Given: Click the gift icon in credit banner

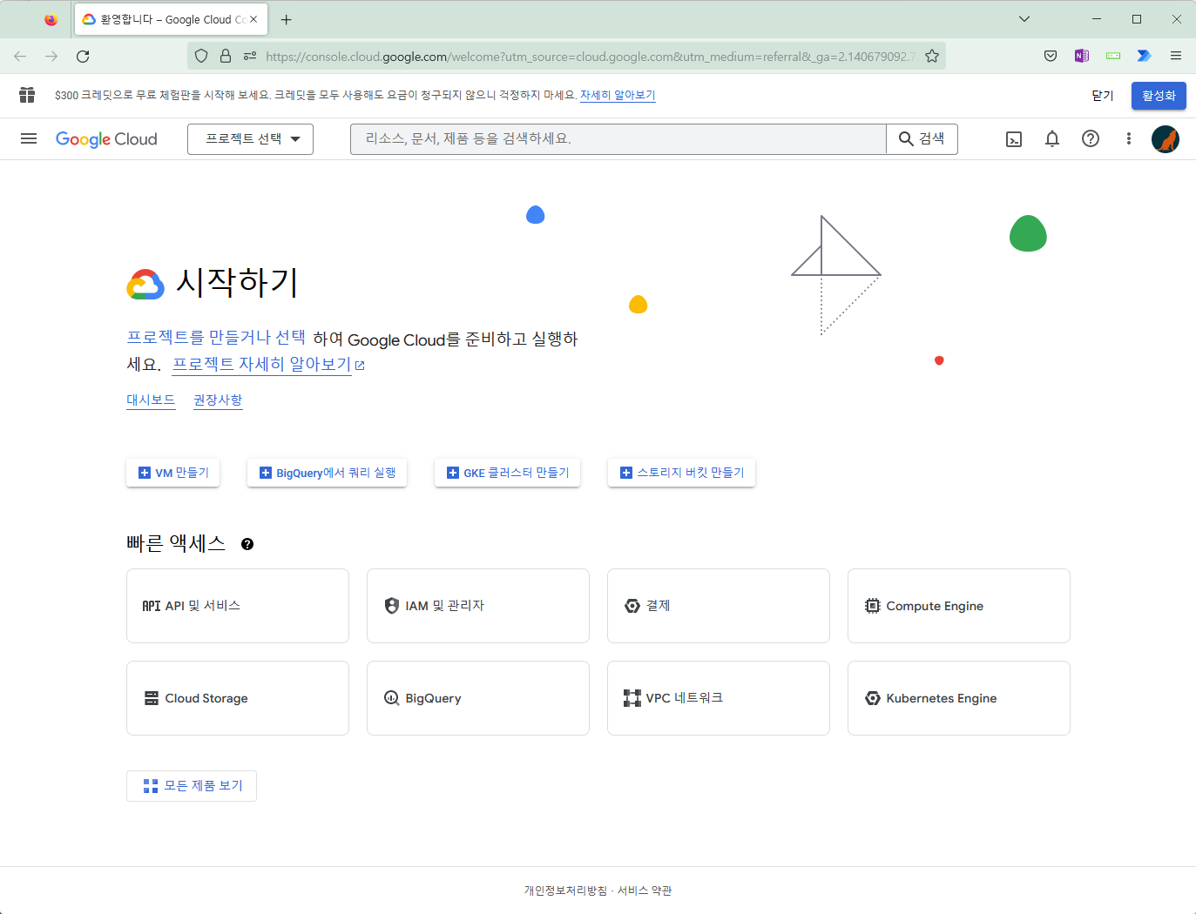Looking at the screenshot, I should (x=27, y=95).
